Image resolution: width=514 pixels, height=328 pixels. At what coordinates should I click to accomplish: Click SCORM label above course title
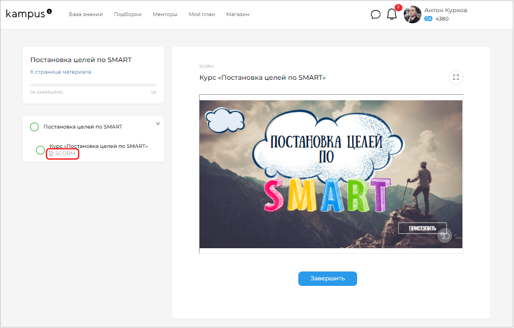(x=206, y=66)
